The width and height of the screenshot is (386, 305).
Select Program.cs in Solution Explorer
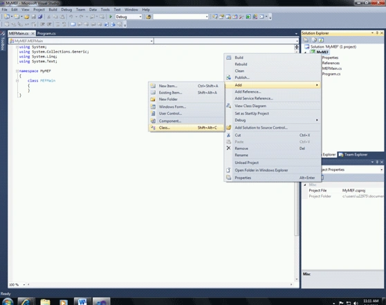pyautogui.click(x=331, y=74)
